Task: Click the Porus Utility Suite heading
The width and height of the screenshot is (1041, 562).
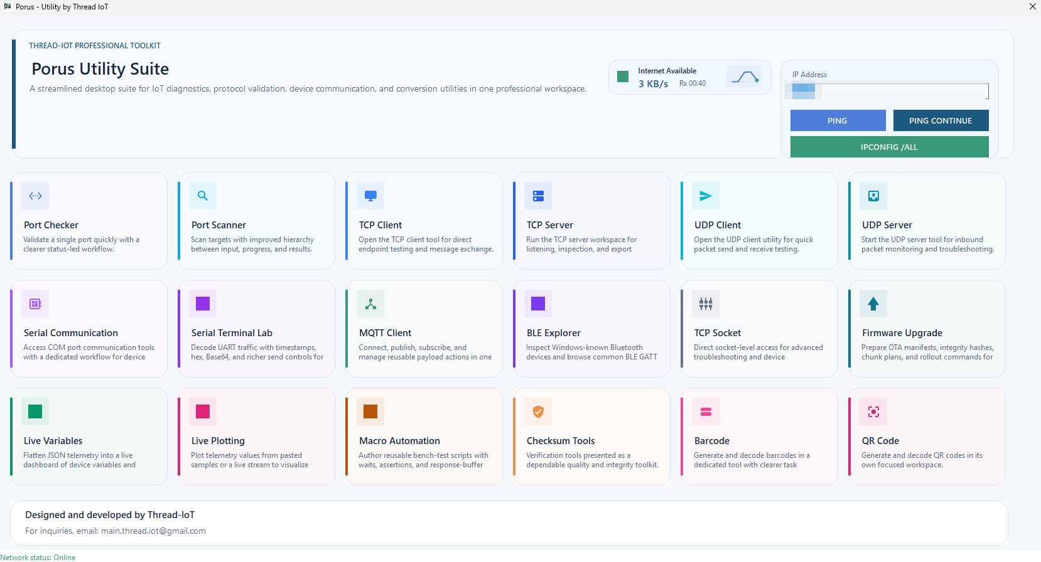Action: pos(100,69)
